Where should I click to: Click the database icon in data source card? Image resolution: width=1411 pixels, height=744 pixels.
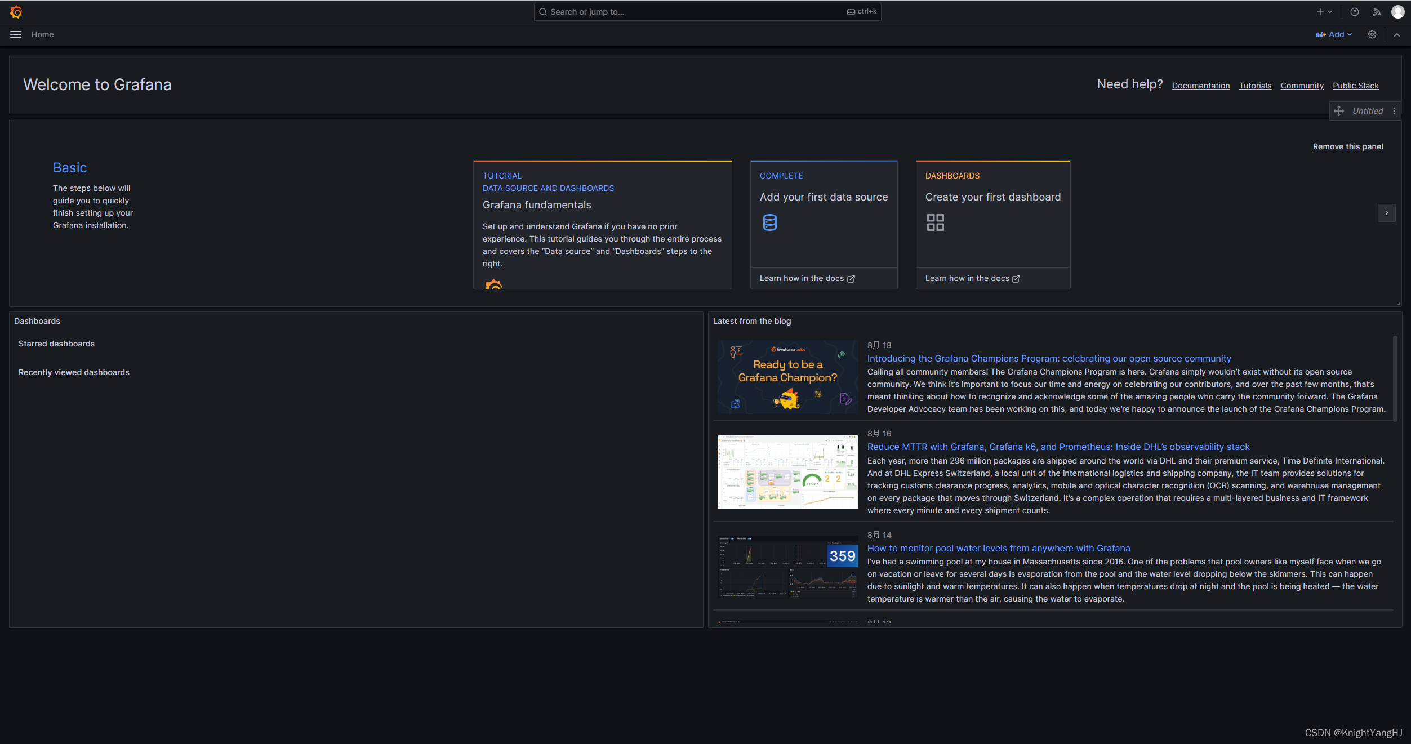[x=770, y=222]
